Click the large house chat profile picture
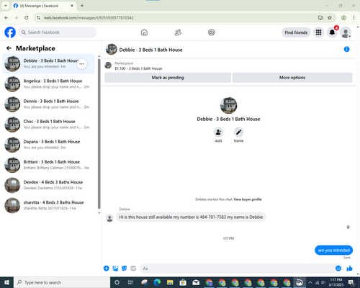360x288 pixels. point(228,105)
